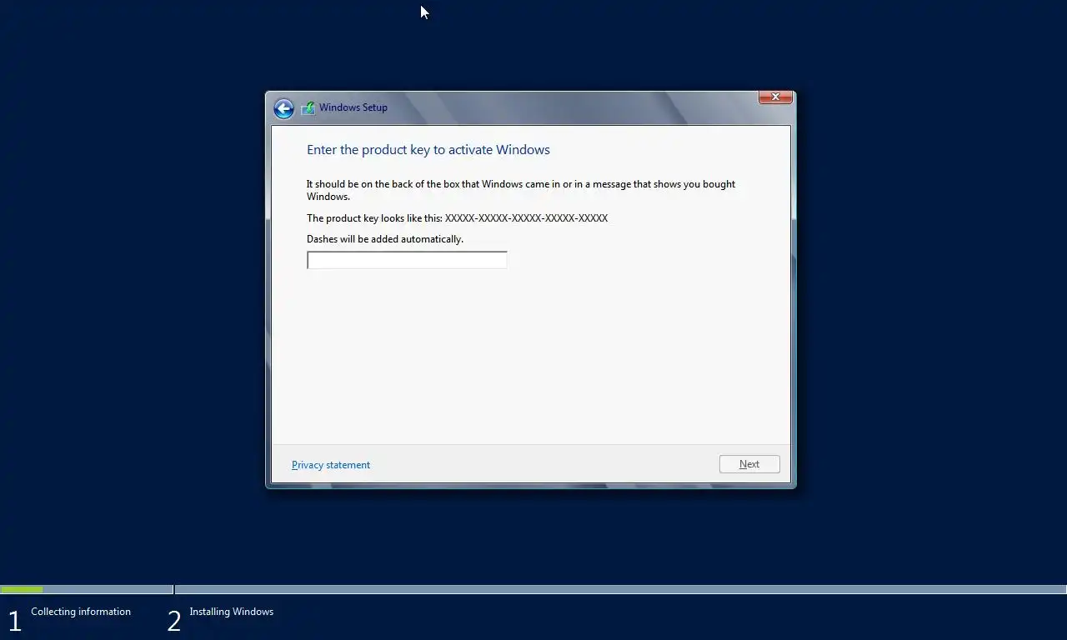Click the 'Windows Setup' title text

click(353, 107)
